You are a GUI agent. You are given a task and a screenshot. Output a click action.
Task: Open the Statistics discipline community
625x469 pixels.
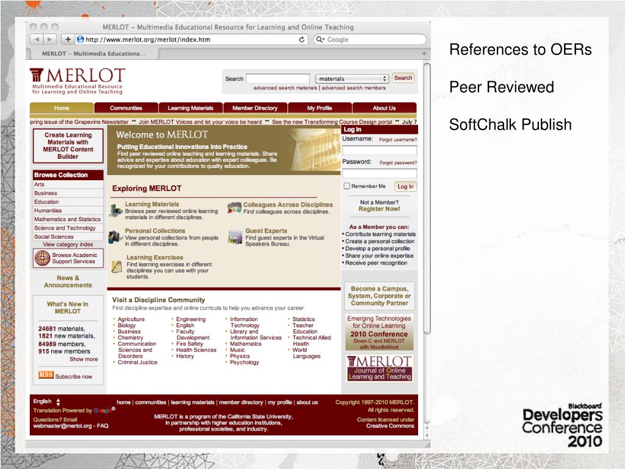pos(304,319)
